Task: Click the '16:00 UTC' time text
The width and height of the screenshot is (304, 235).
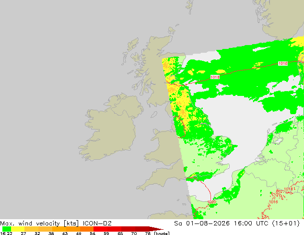Action: click(251, 223)
